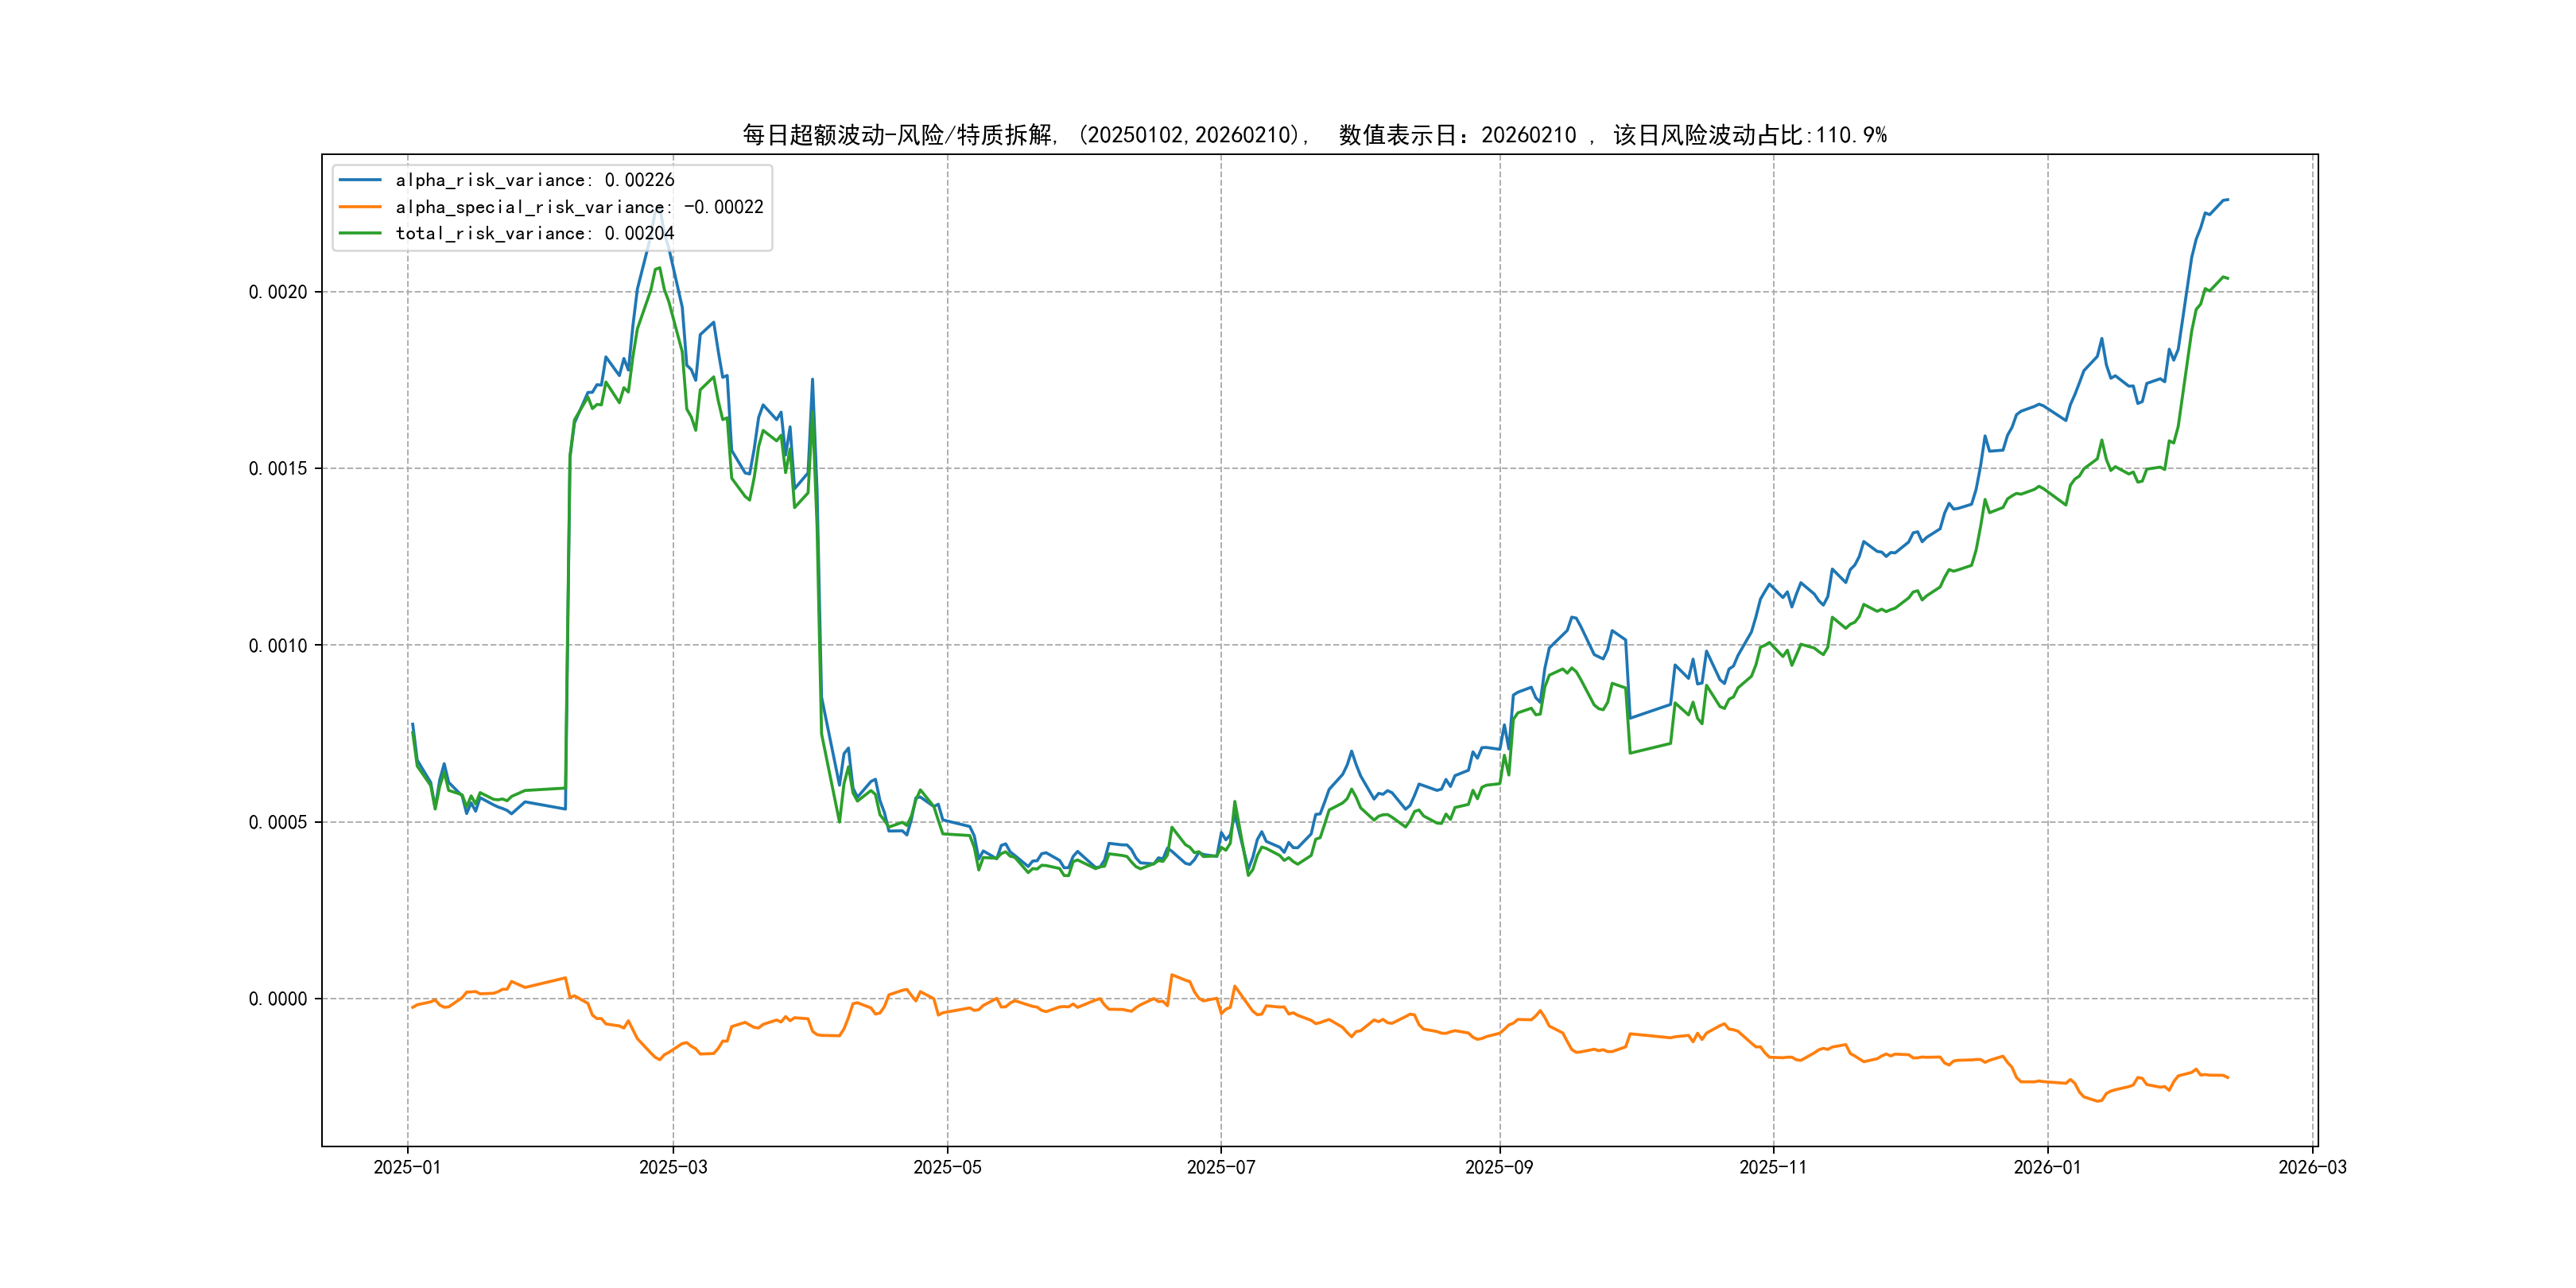Viewport: 2576px width, 1288px height.
Task: Click the 2026-03 x-axis tick label
Action: pyautogui.click(x=2312, y=1167)
